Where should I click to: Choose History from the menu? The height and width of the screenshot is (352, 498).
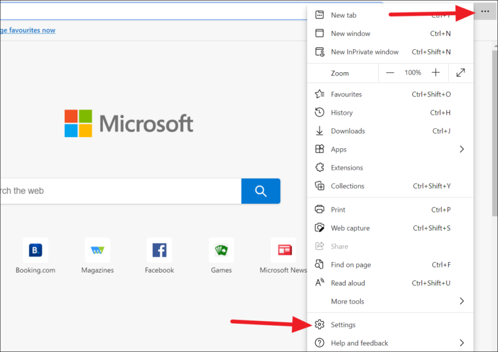pyautogui.click(x=390, y=112)
